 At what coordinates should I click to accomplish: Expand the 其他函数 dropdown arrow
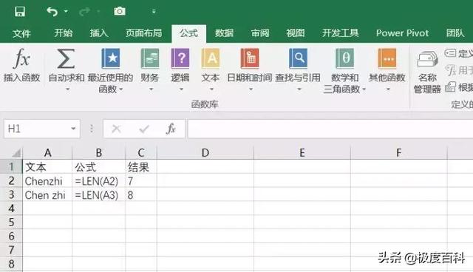point(388,89)
